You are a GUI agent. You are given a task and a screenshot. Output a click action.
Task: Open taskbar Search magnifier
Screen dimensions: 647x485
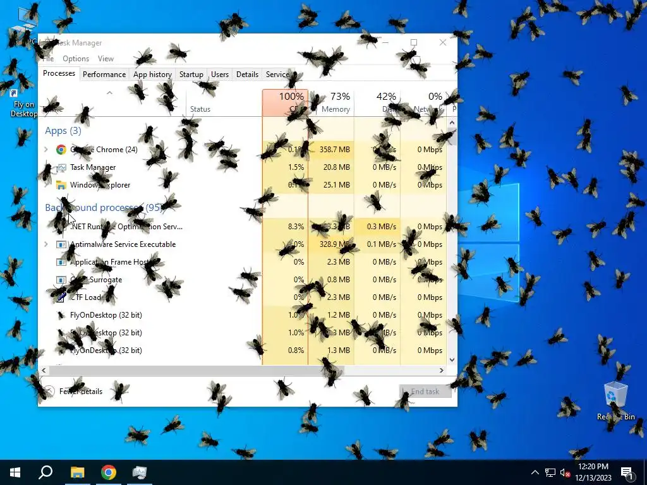(45, 472)
